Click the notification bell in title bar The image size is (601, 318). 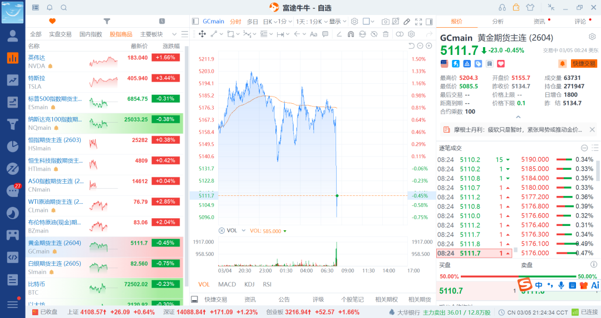[50, 8]
